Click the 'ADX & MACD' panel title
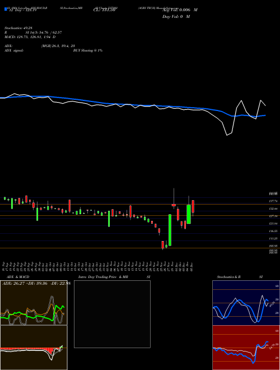280x370 pixels. click(x=18, y=277)
